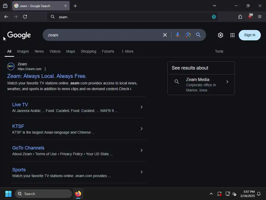The height and width of the screenshot is (200, 266).
Task: Close the zeam Google Search tab
Action: click(65, 6)
